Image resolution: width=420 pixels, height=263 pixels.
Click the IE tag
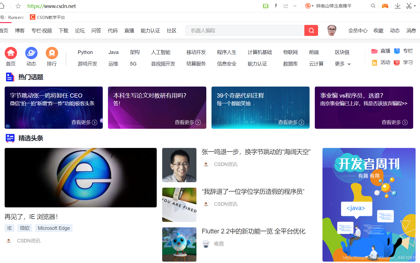click(10, 228)
